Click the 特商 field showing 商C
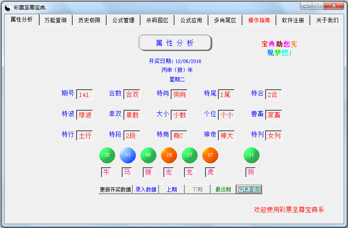Image resolution: width=348 pixels, height=228 pixels. coord(179,135)
